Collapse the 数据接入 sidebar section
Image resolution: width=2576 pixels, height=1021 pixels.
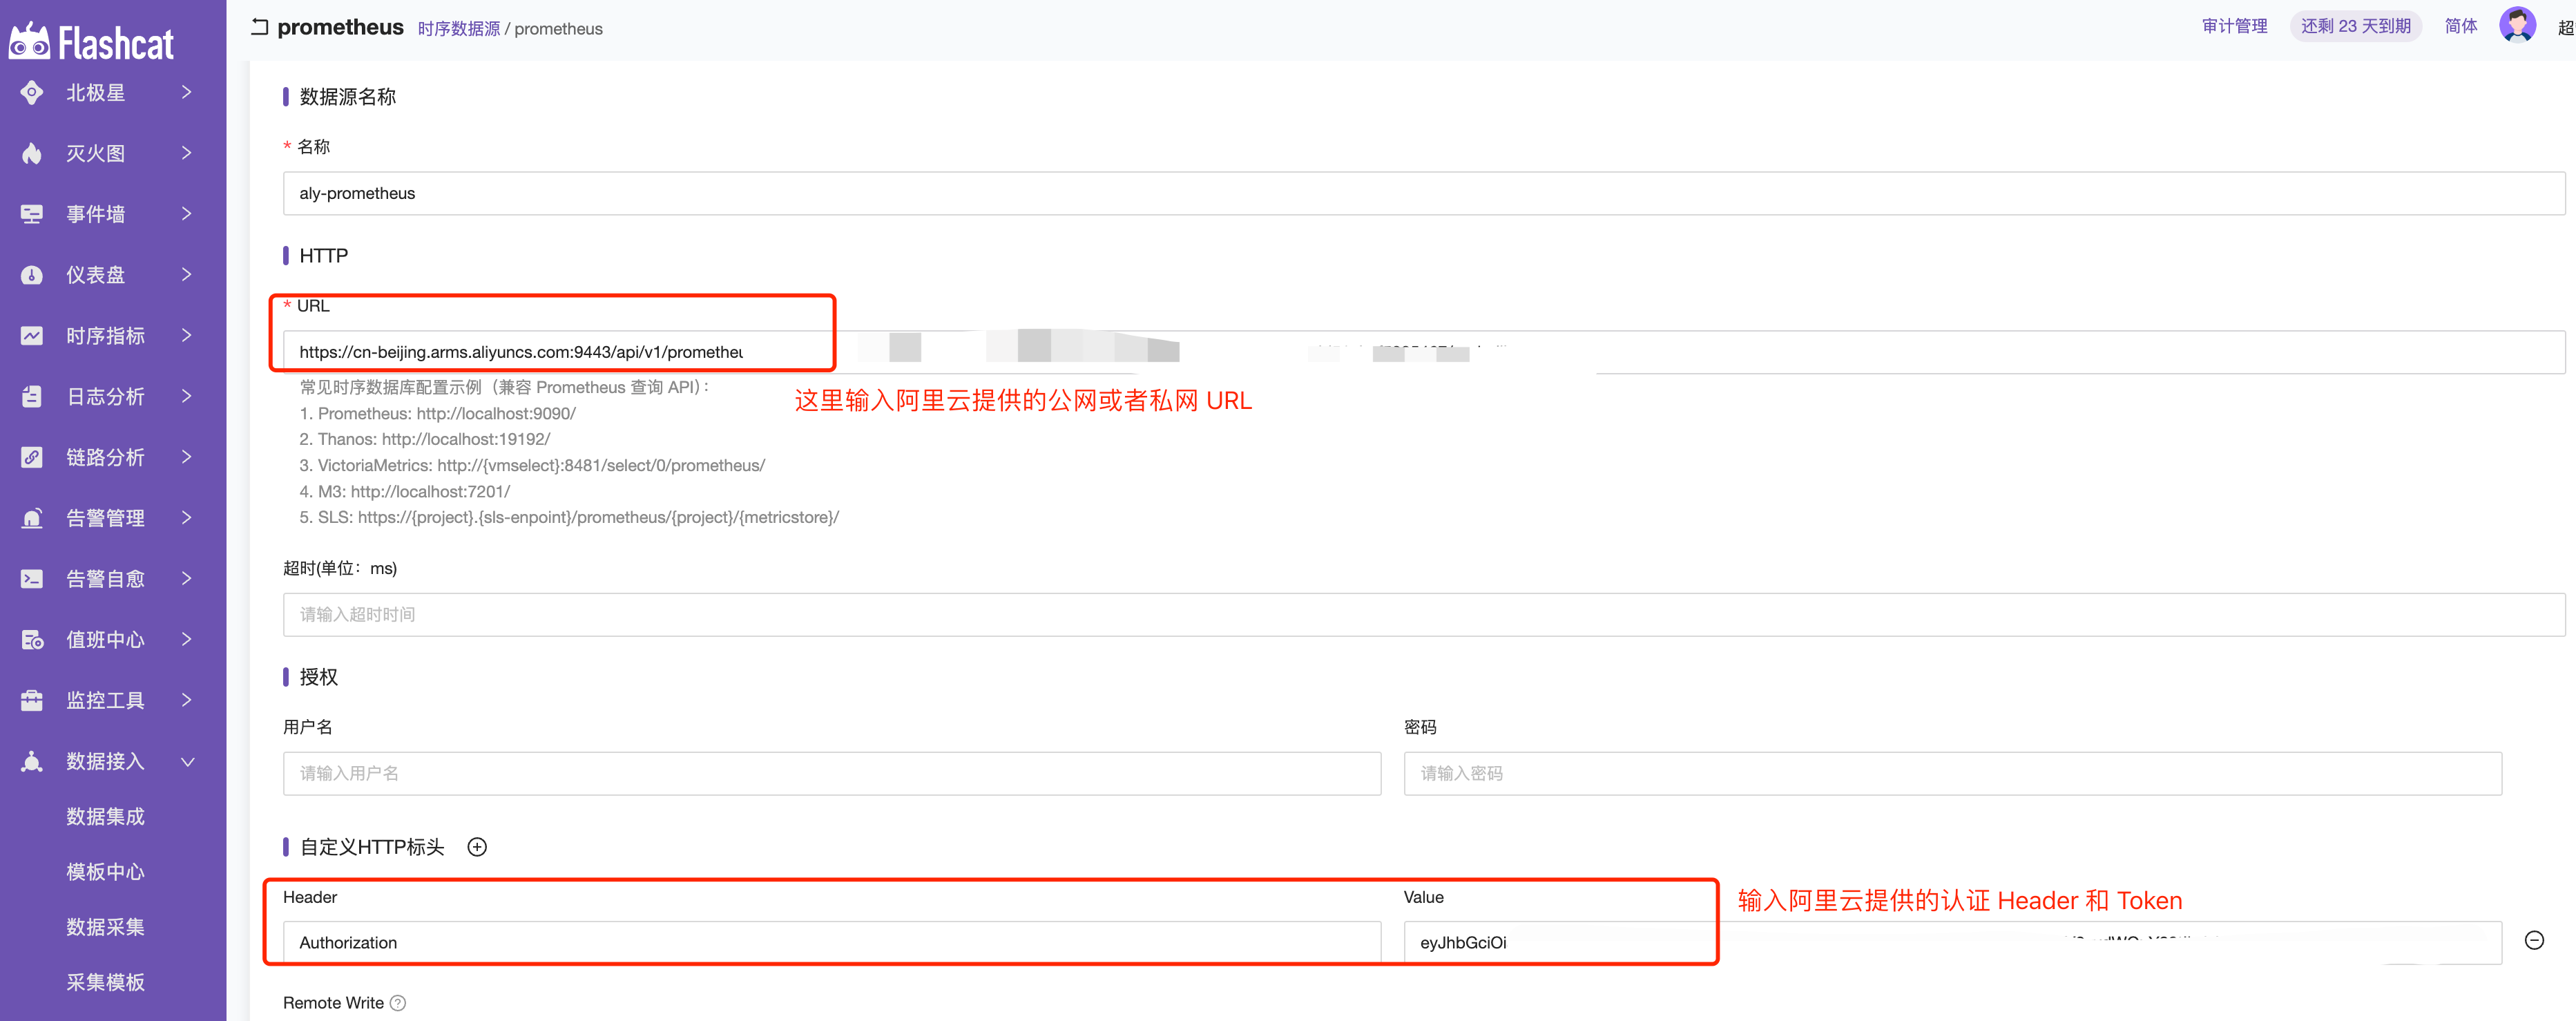pyautogui.click(x=187, y=762)
